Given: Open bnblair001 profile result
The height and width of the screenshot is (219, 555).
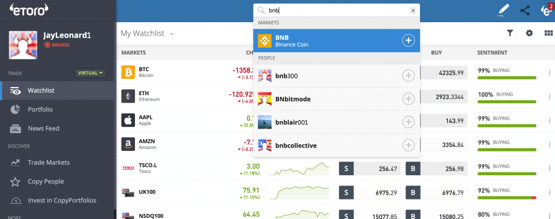Looking at the screenshot, I should pyautogui.click(x=336, y=122).
